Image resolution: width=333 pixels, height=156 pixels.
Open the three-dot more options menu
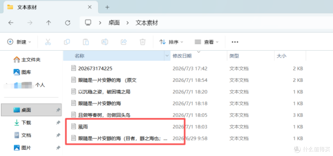coord(235,42)
